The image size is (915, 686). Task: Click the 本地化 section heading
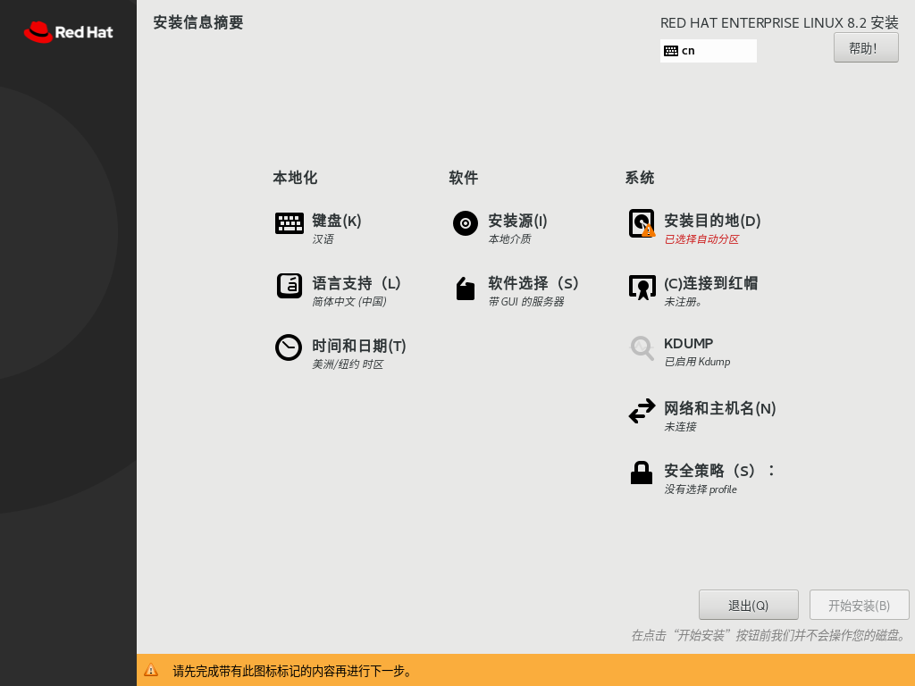pos(295,178)
